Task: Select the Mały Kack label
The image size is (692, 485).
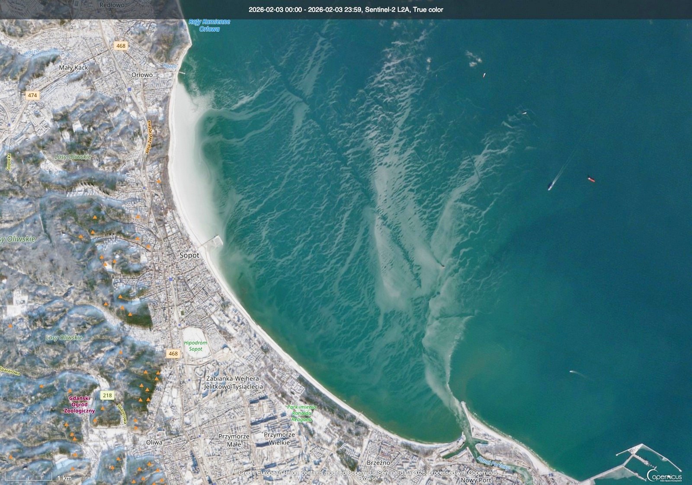Action: pyautogui.click(x=74, y=68)
